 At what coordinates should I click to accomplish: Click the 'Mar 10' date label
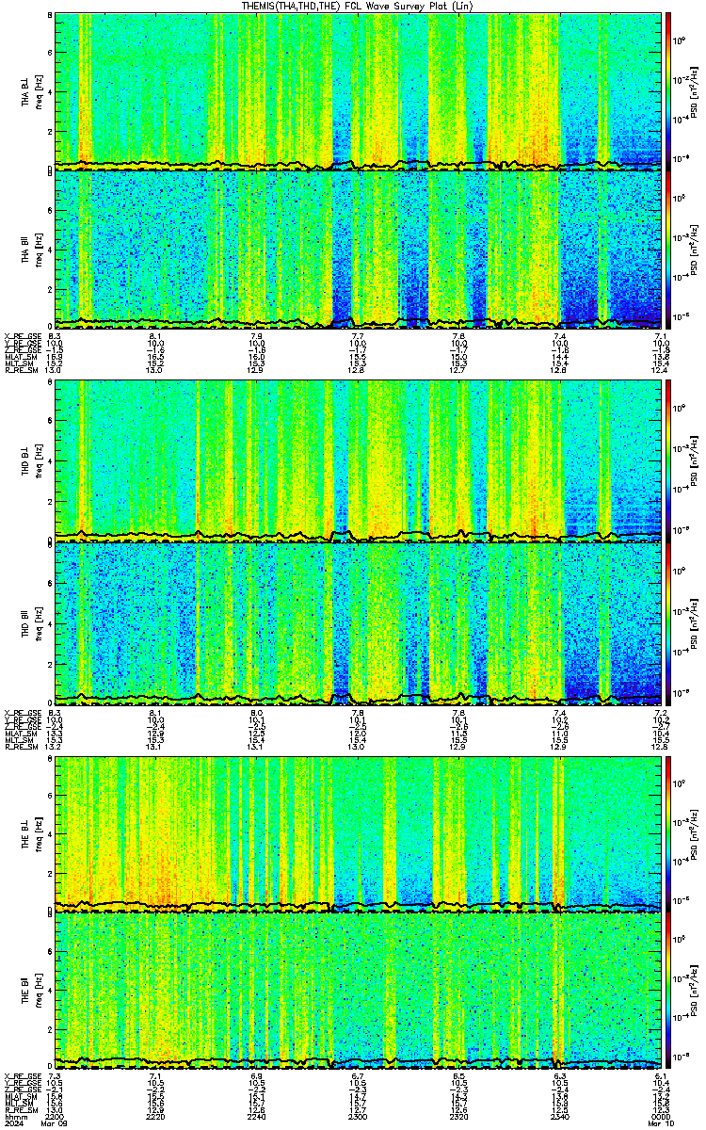pos(661,1123)
